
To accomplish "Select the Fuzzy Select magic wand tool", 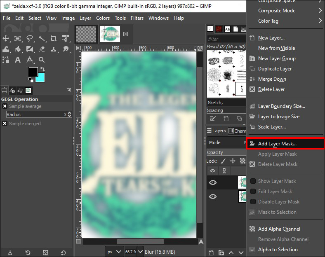I will pos(42,38).
